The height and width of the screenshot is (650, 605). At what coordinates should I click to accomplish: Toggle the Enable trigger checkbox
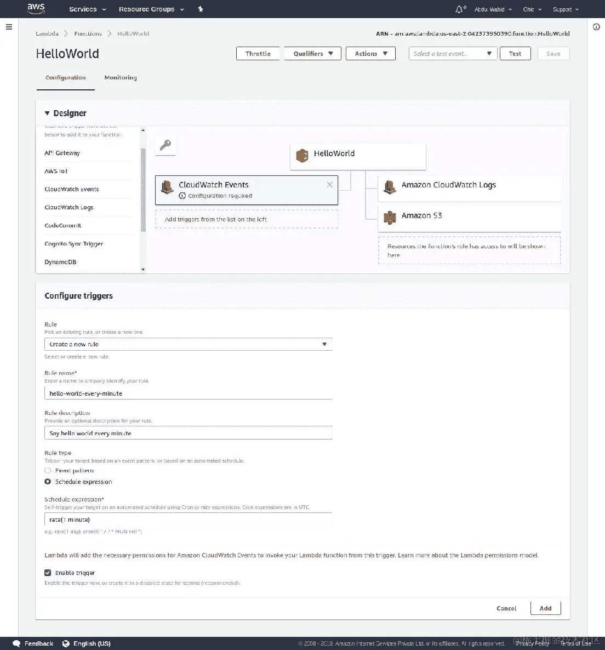pyautogui.click(x=48, y=573)
